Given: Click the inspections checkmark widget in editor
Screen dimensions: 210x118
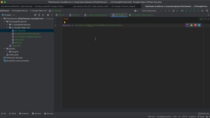Looking at the screenshot, I should (201, 19).
